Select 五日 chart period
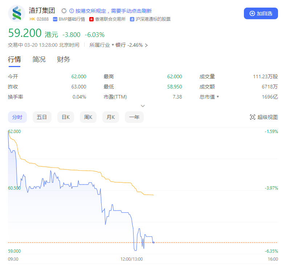The image size is (286, 265). pos(42,117)
